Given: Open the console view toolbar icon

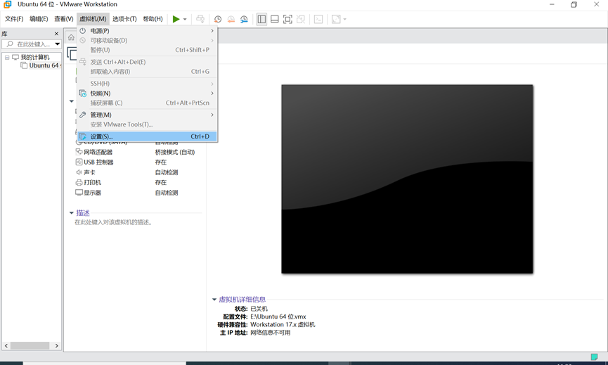Looking at the screenshot, I should click(x=318, y=19).
